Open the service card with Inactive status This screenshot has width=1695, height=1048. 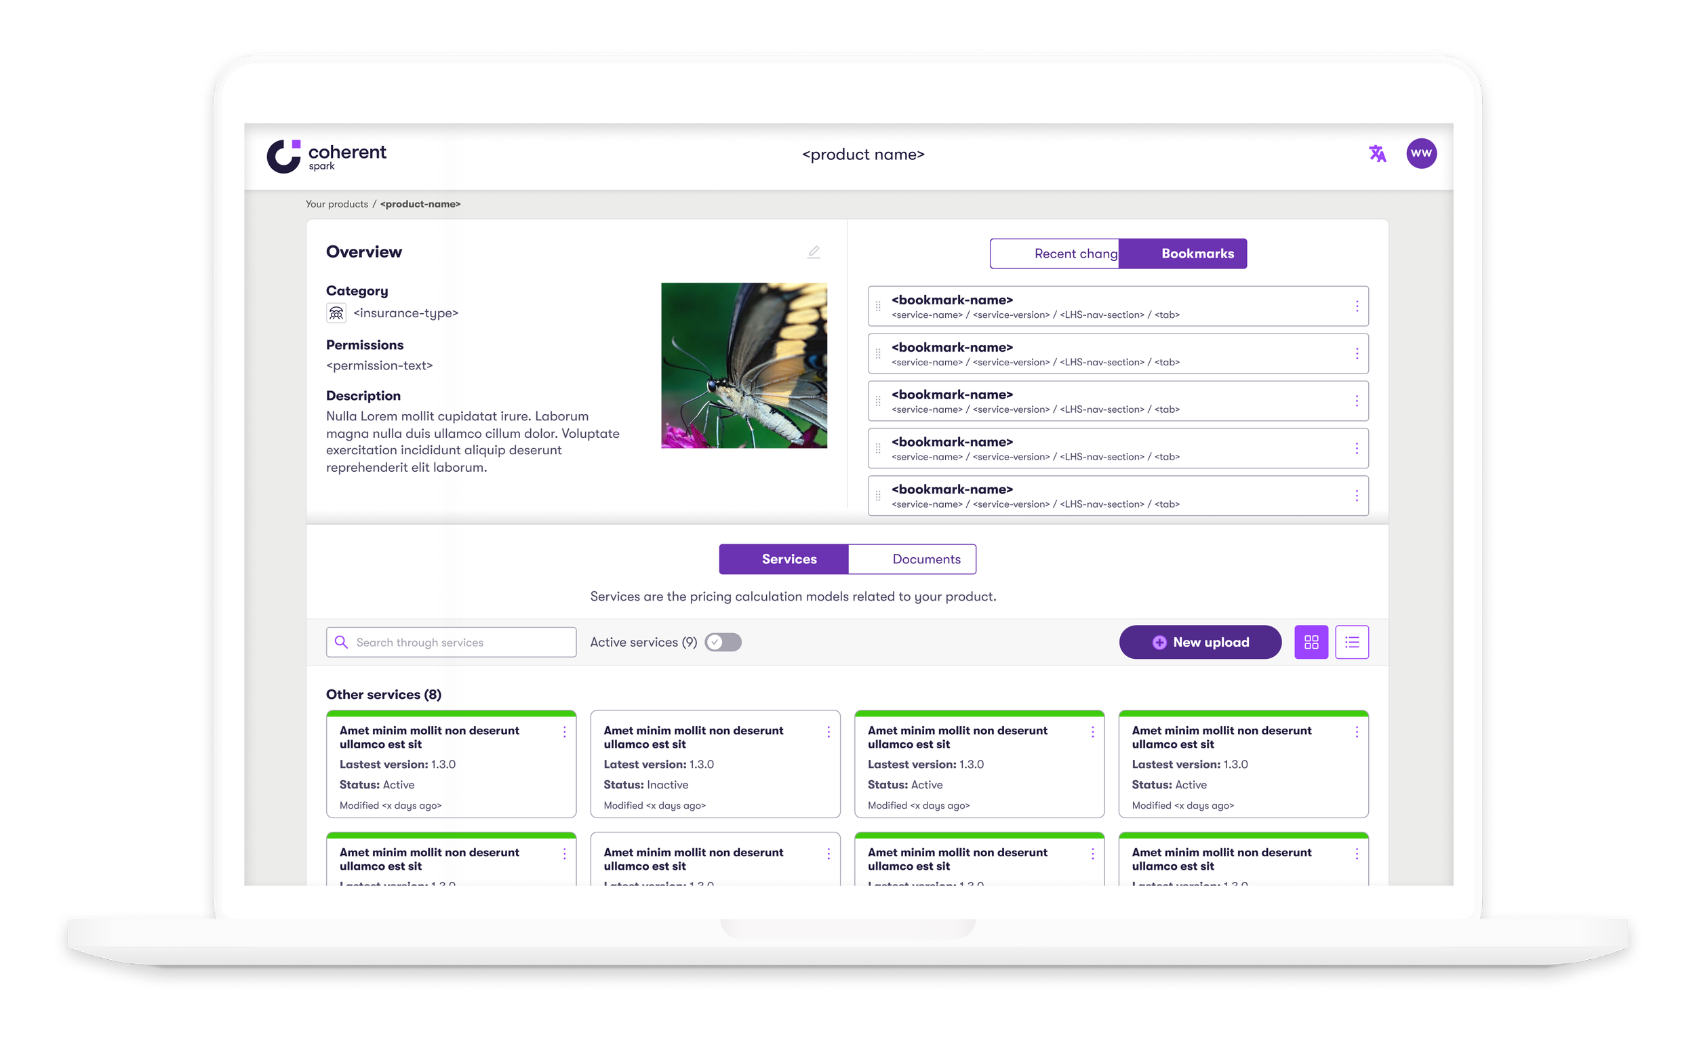715,764
